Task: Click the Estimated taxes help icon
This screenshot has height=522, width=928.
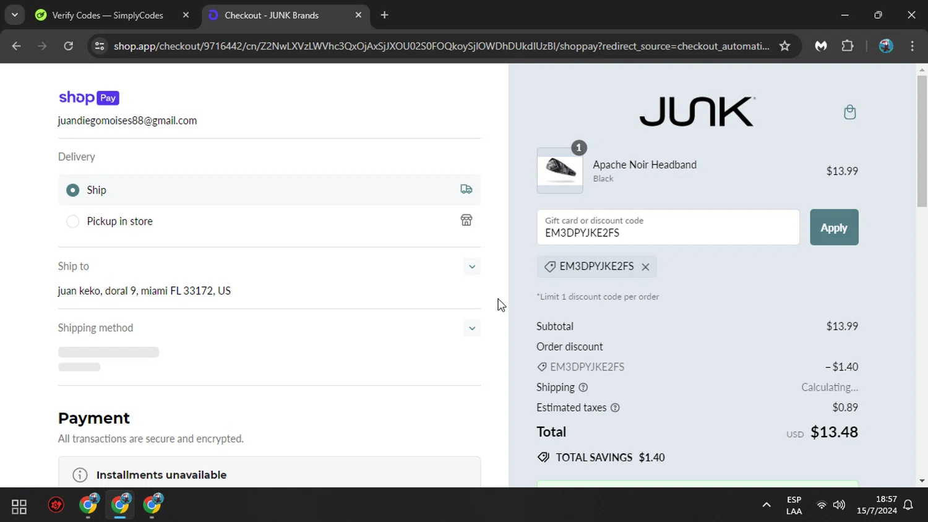Action: 615,408
